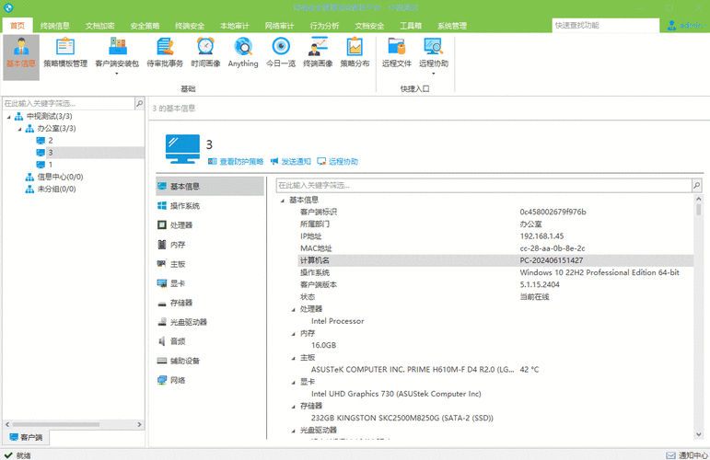
Task: Open the Anything search tool
Action: coord(243,53)
